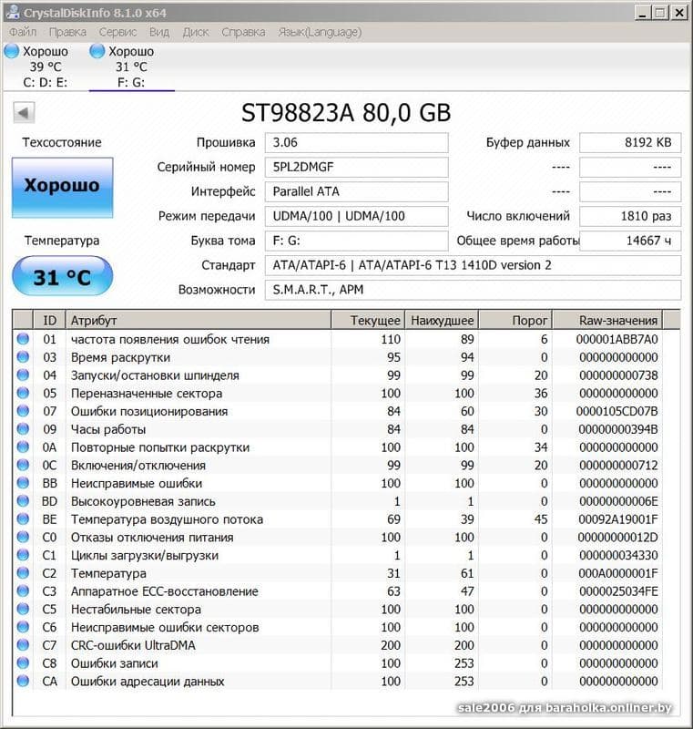Select 'Часы работы' attribute text
This screenshot has width=693, height=729.
pos(108,429)
